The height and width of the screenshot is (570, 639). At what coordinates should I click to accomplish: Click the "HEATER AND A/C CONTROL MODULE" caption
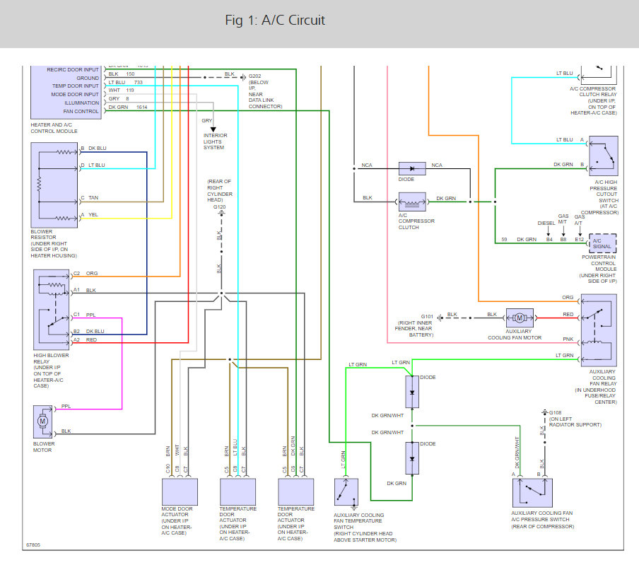pyautogui.click(x=54, y=128)
